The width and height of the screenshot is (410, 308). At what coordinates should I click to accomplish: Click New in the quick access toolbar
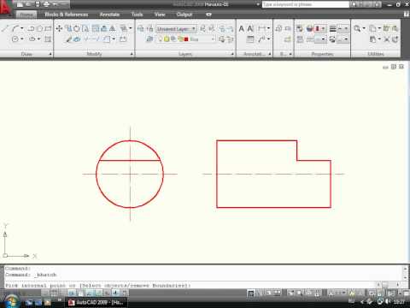tap(20, 4)
